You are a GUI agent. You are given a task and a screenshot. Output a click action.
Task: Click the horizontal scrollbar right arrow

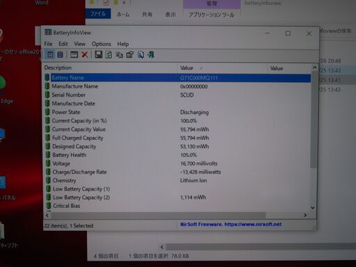pyautogui.click(x=305, y=215)
